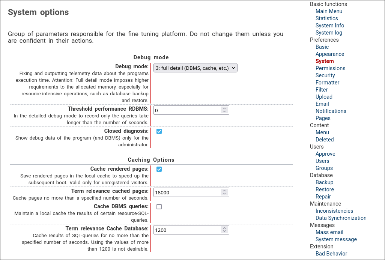Image resolution: width=385 pixels, height=260 pixels.
Task: Open Notifications preferences
Action: 331,111
